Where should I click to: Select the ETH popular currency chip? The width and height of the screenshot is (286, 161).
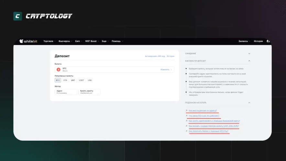(65, 80)
